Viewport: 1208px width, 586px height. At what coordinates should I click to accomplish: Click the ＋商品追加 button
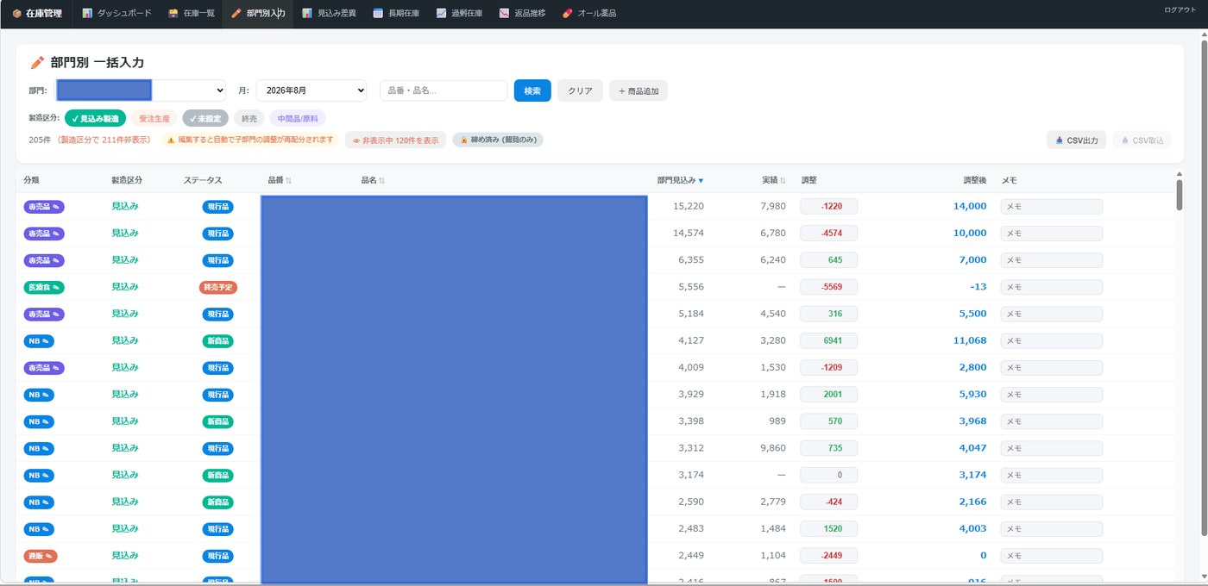point(639,90)
